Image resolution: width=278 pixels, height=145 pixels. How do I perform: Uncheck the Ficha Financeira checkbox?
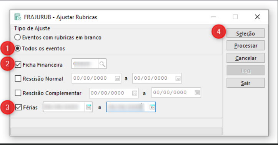[x=18, y=65]
